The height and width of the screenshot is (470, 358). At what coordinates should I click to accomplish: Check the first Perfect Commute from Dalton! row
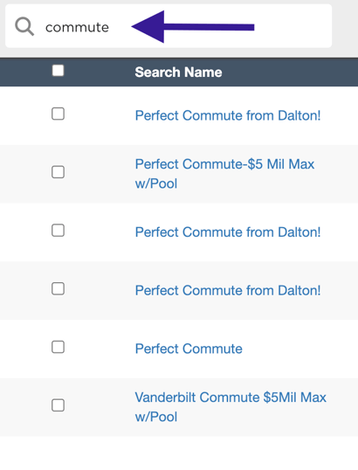58,114
